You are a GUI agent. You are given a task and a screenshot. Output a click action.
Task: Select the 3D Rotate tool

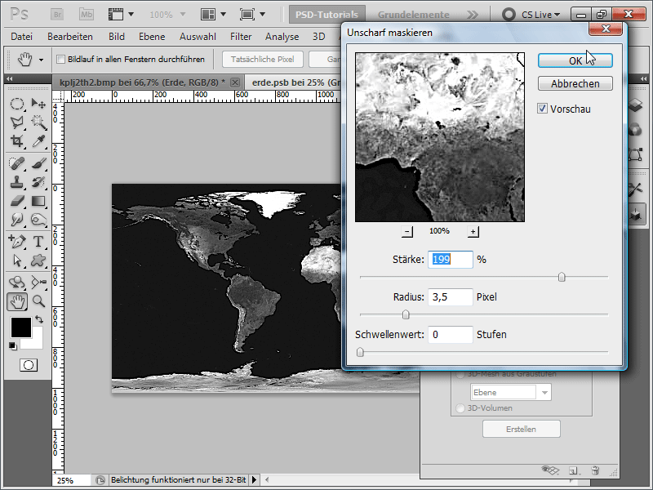pos(16,282)
